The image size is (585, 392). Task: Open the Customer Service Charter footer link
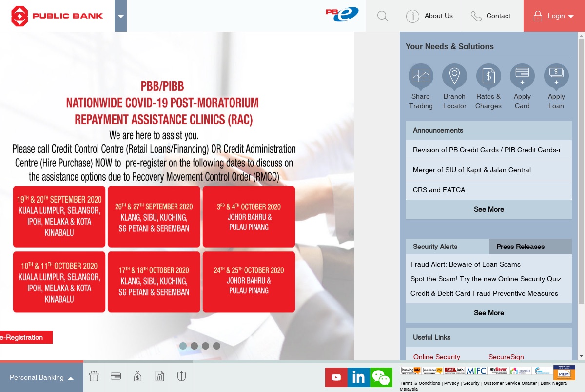pyautogui.click(x=510, y=384)
